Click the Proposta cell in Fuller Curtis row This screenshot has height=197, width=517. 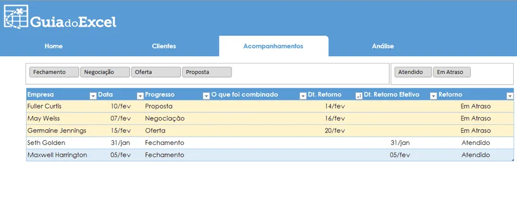coord(177,106)
